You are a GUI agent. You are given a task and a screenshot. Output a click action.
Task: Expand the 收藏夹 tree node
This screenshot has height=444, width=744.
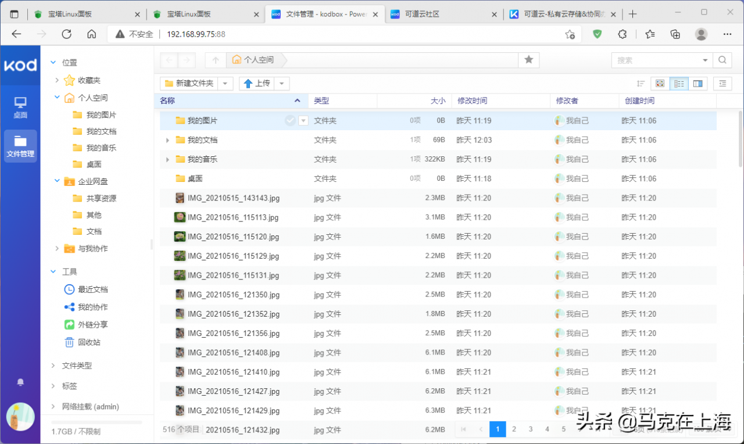(57, 80)
